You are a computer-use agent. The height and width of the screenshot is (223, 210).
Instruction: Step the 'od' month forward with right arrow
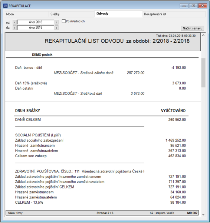tap(56, 22)
